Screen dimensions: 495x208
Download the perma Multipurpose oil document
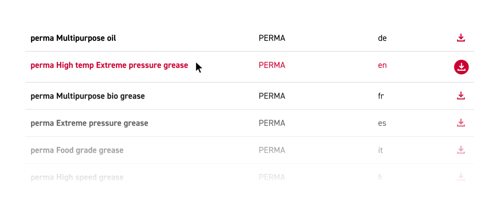pyautogui.click(x=461, y=38)
